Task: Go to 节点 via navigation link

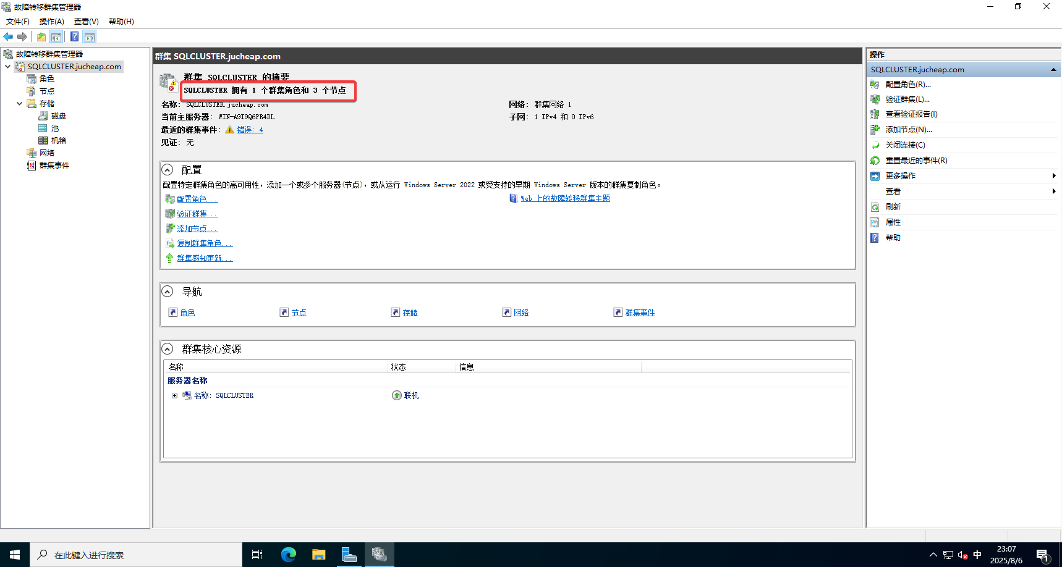Action: click(x=299, y=313)
